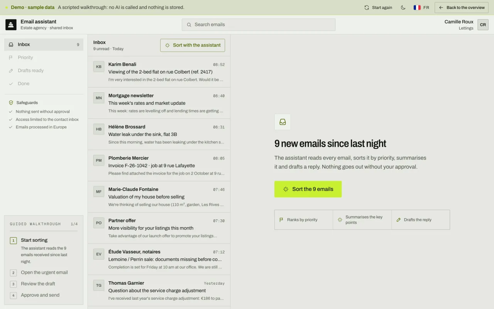Click the HB sender avatar
The width and height of the screenshot is (494, 309).
[x=99, y=129]
